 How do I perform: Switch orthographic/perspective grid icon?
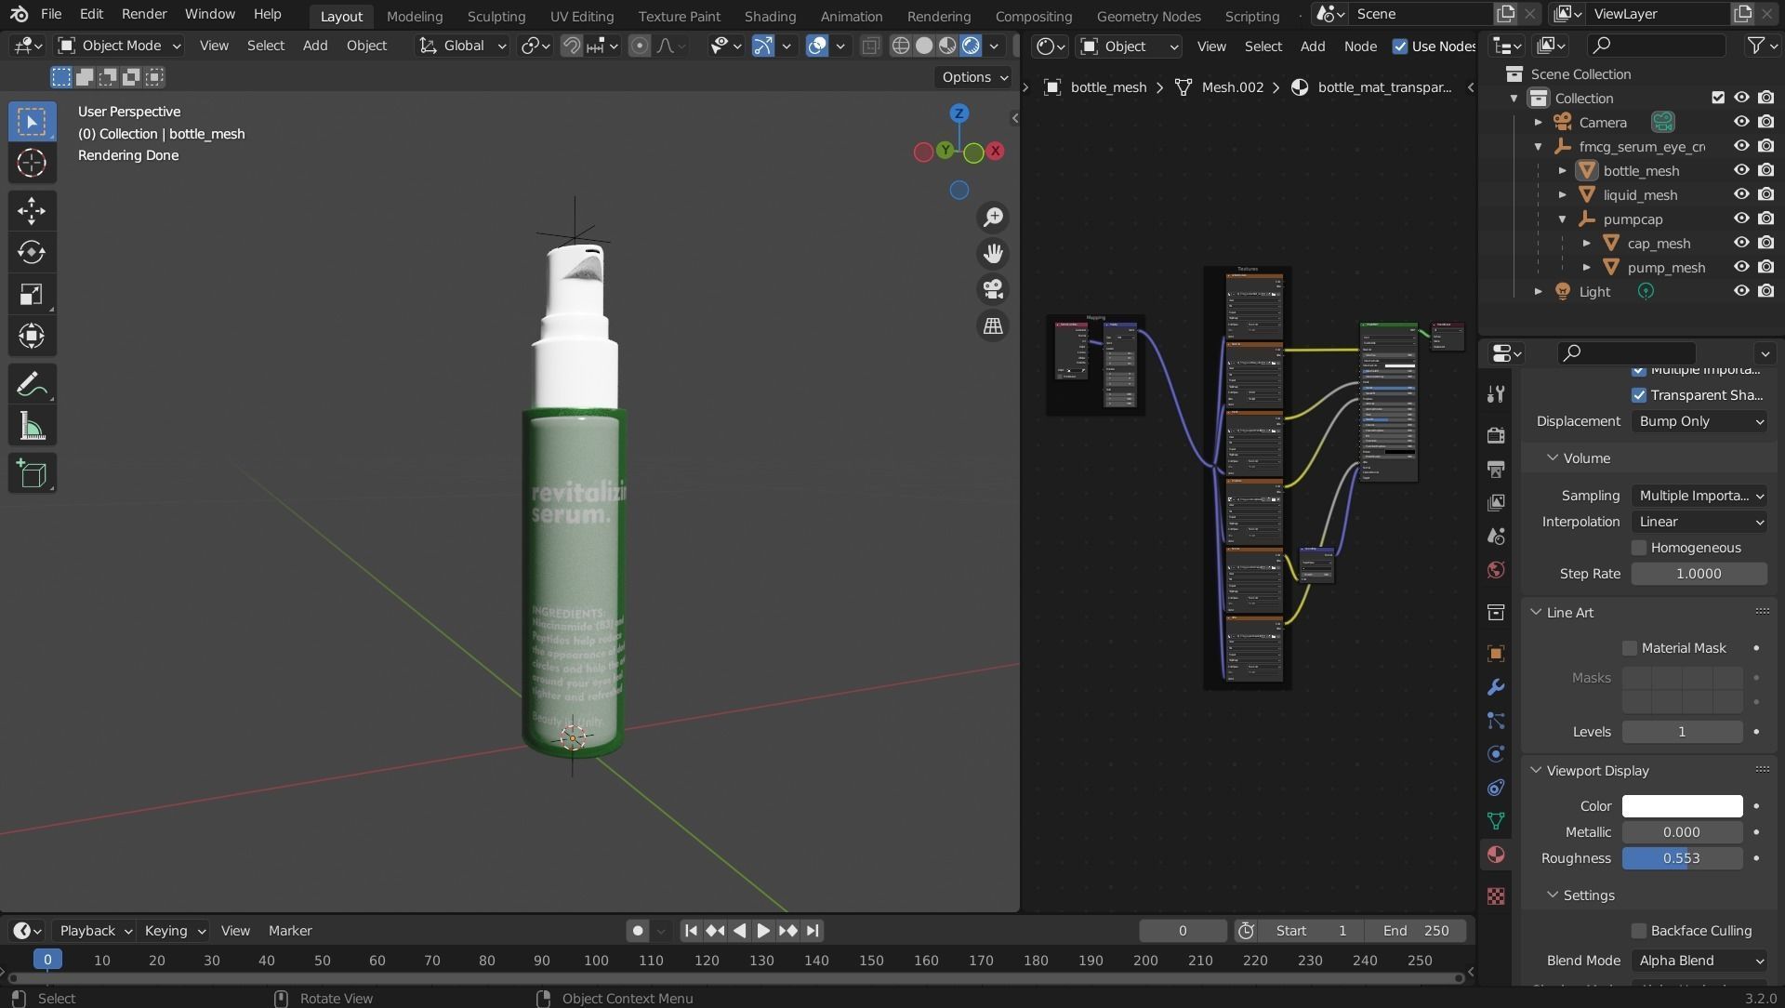tap(993, 325)
